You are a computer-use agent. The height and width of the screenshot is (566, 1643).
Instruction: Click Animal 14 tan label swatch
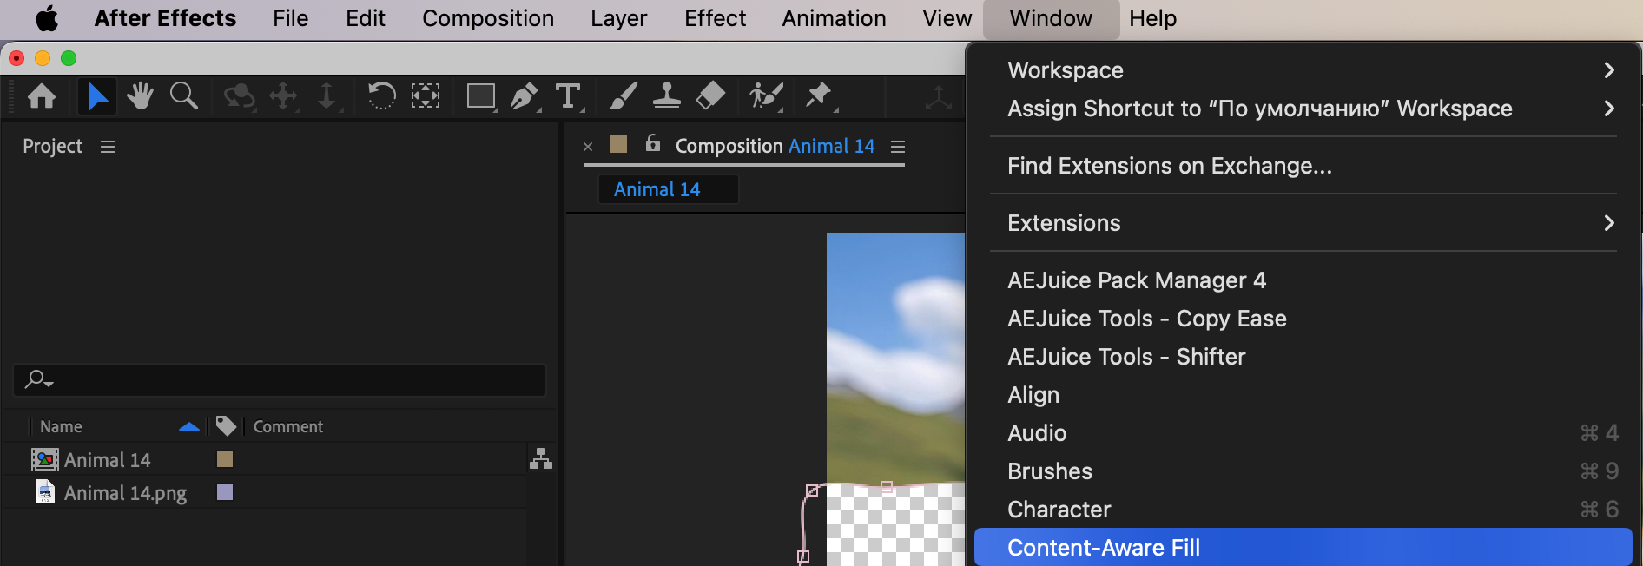click(x=225, y=459)
